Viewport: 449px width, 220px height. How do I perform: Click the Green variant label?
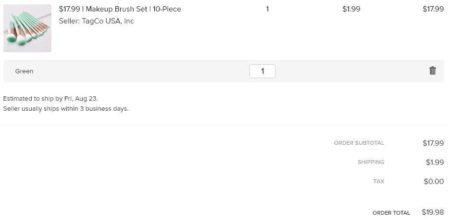[24, 71]
